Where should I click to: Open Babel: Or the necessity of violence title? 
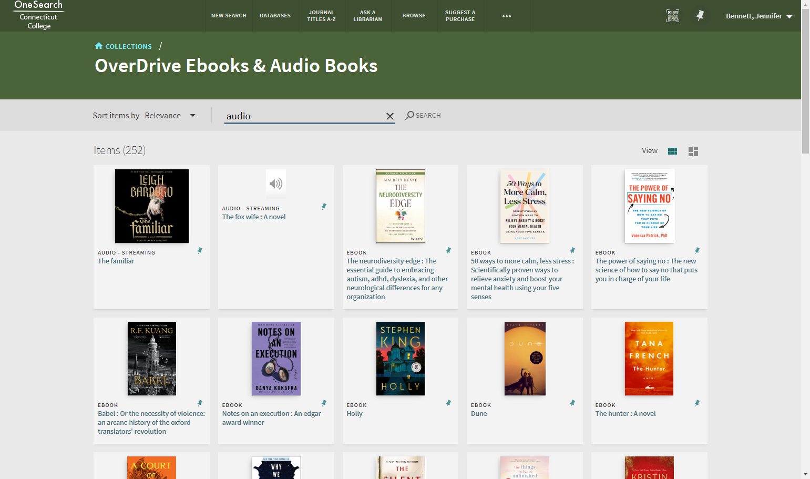tap(151, 423)
